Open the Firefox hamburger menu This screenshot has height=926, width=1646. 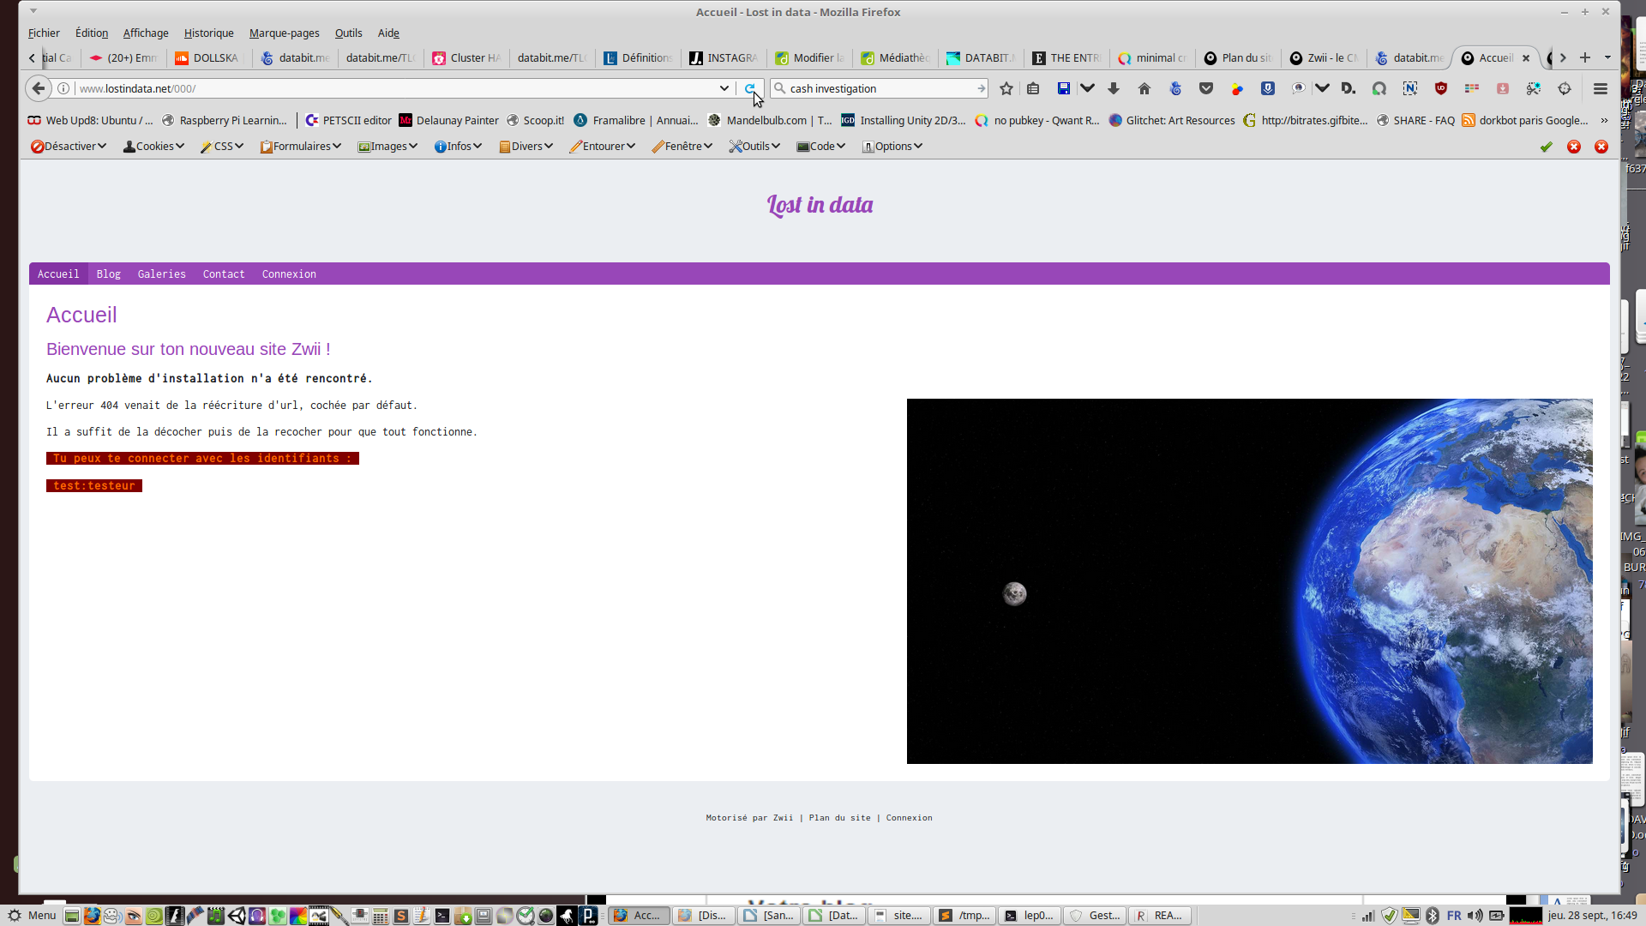tap(1600, 88)
